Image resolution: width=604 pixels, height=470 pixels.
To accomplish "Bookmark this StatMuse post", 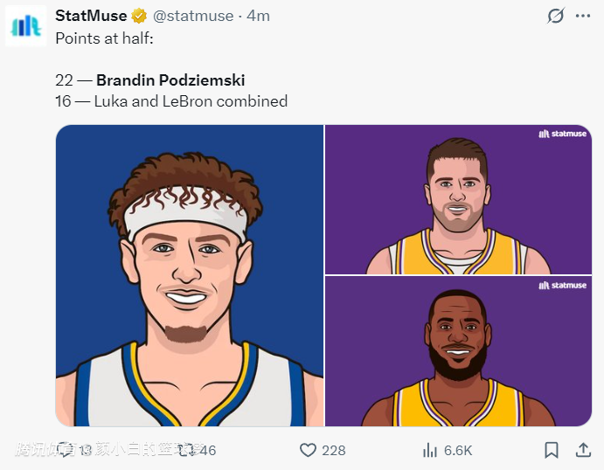I will (552, 450).
